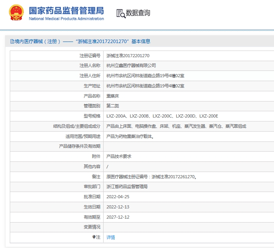Click the 境内医疗器械（注册）基本信息 heading
Image resolution: width=274 pixels, height=248 pixels.
pyautogui.click(x=81, y=42)
